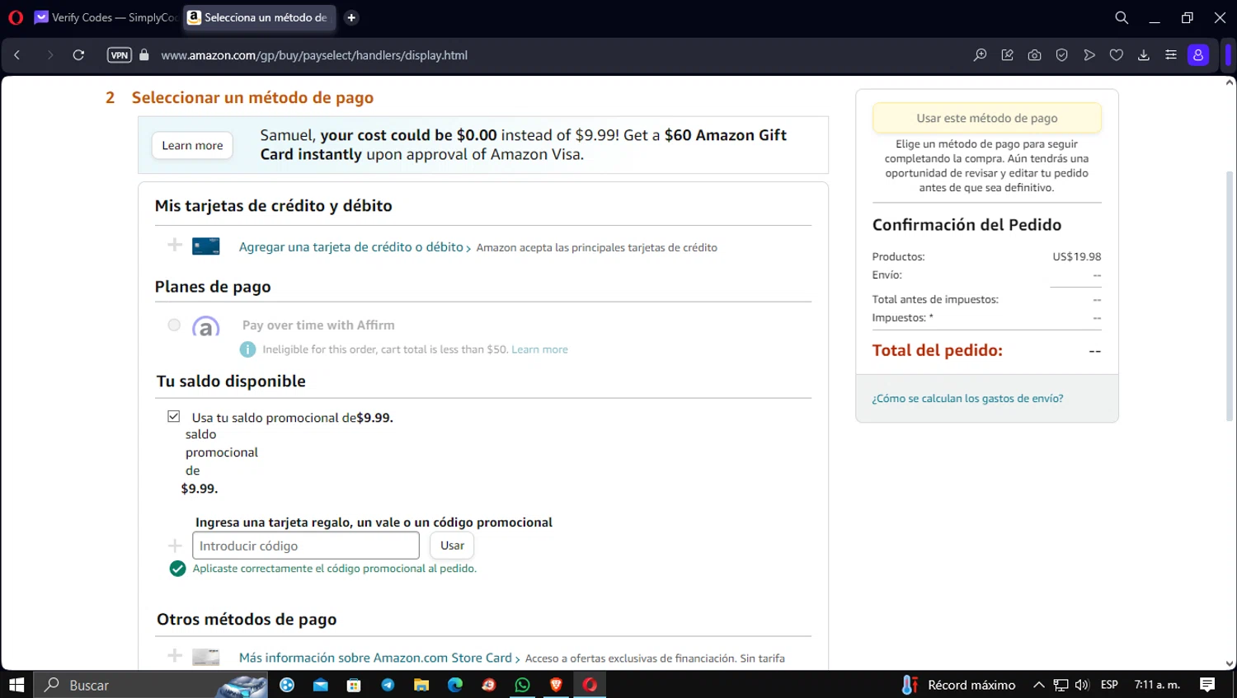The width and height of the screenshot is (1237, 698).
Task: Open Affirm Learn more link
Action: pyautogui.click(x=539, y=349)
